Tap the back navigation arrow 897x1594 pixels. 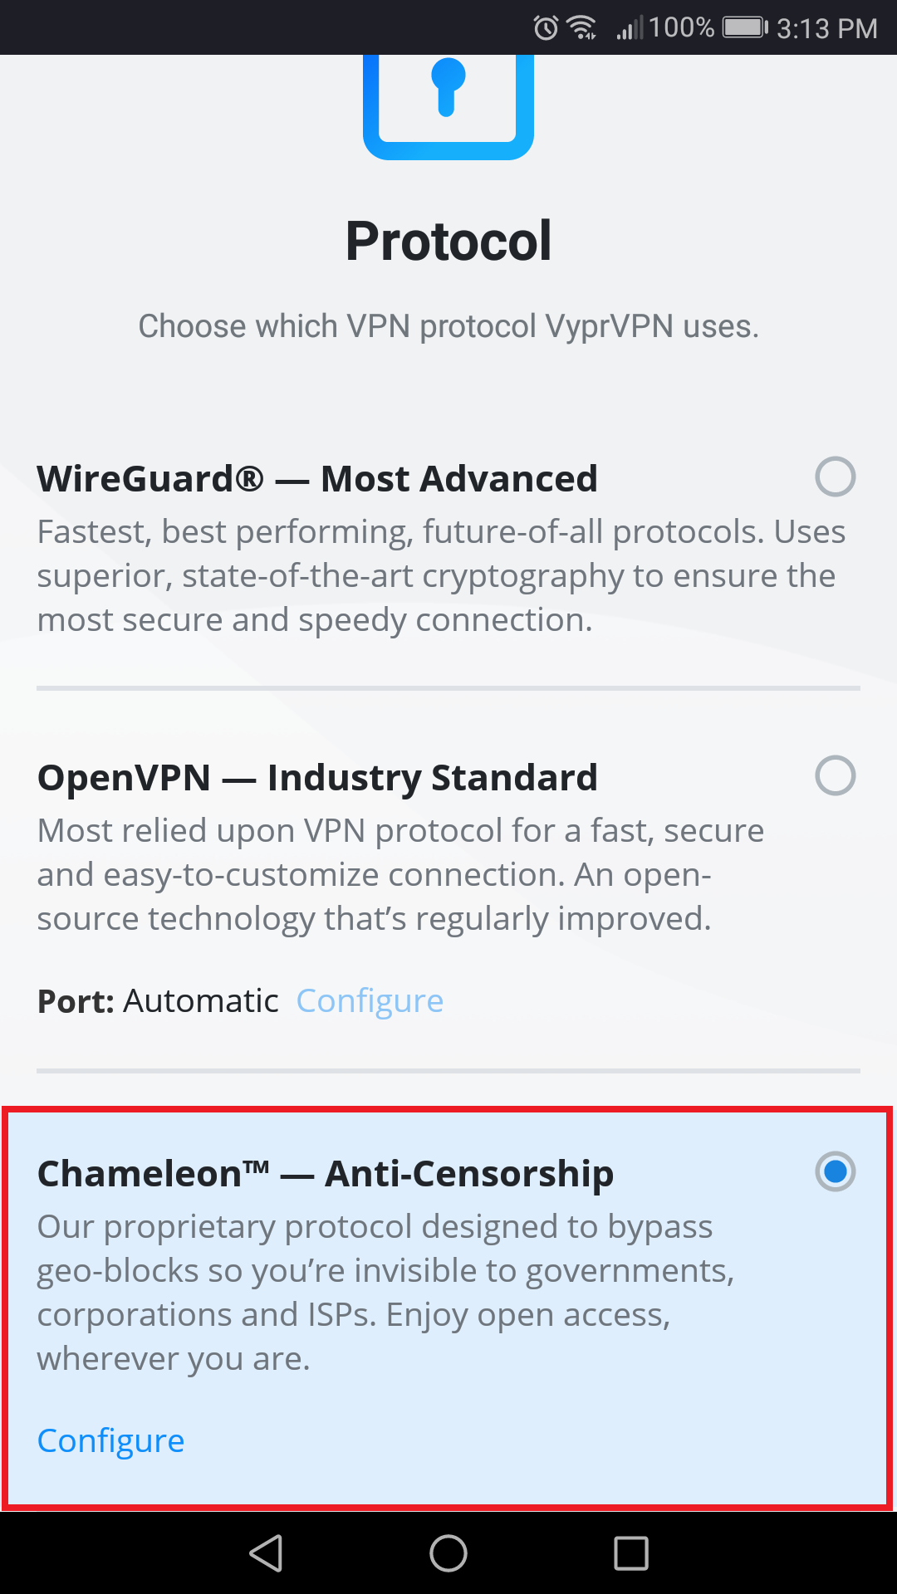(x=266, y=1554)
